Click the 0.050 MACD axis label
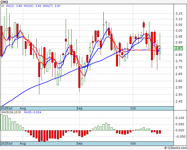 click(180, 124)
